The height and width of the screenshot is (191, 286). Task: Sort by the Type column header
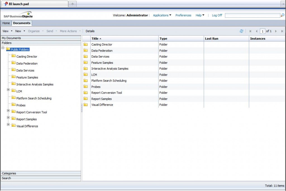point(181,39)
